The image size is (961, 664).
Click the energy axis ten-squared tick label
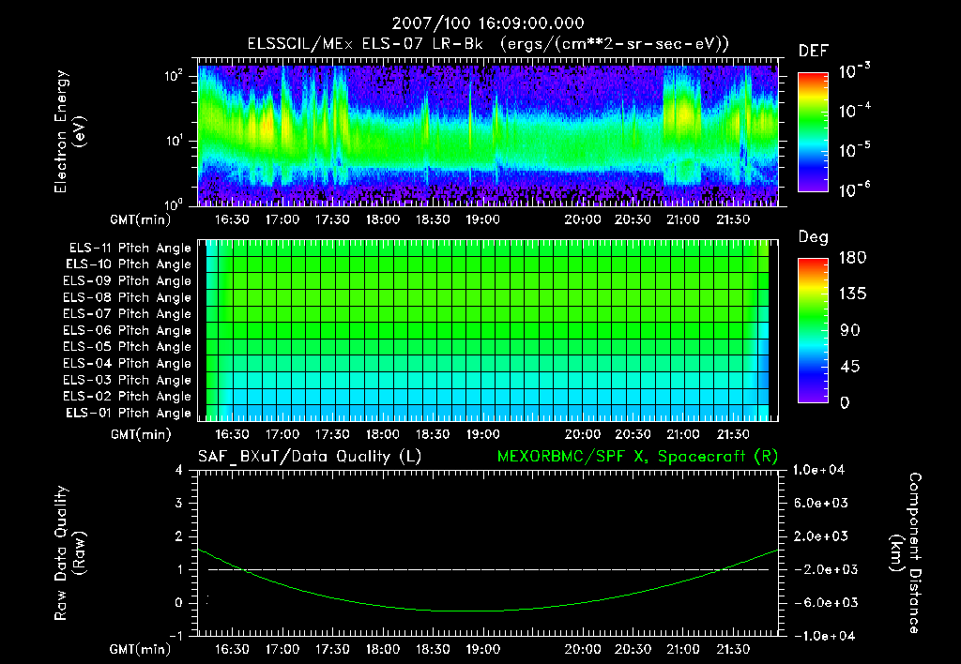[x=175, y=76]
